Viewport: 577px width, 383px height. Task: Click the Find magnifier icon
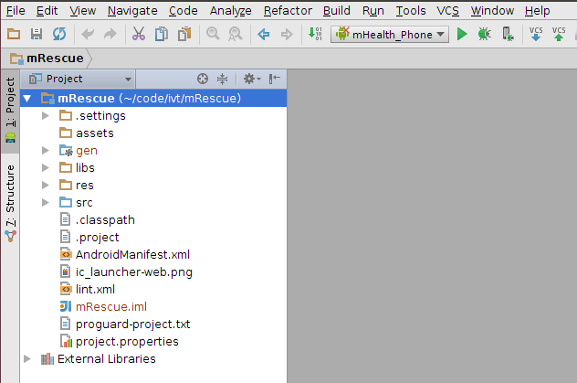(213, 34)
